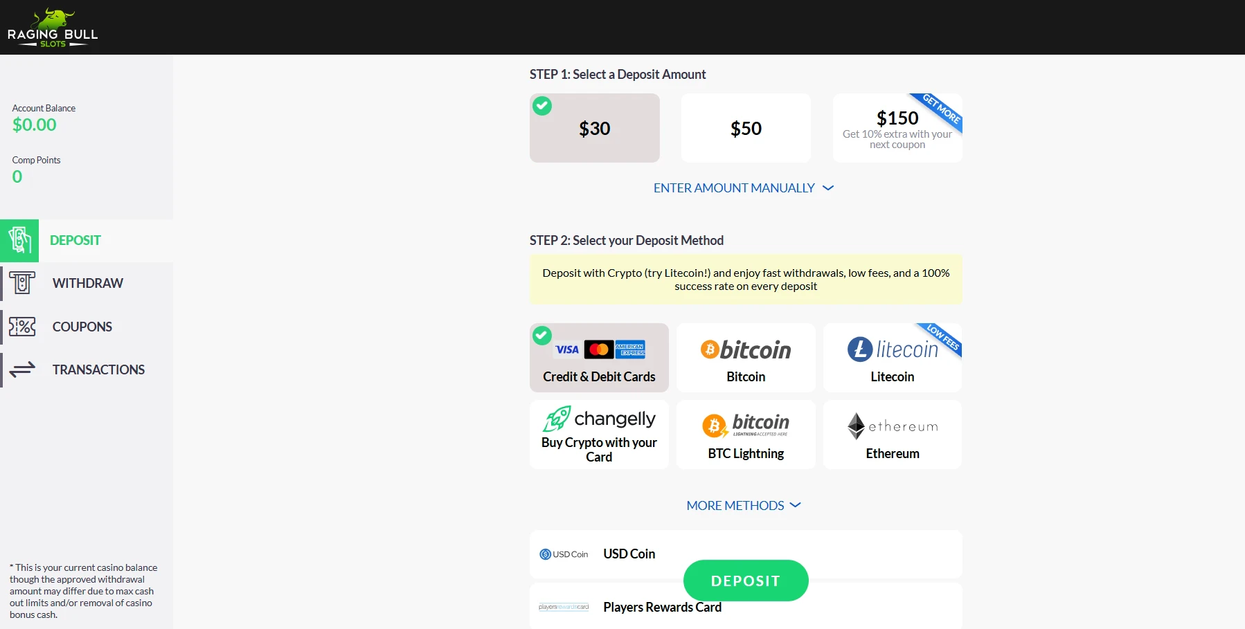Click the Transactions arrows icon

coord(22,370)
